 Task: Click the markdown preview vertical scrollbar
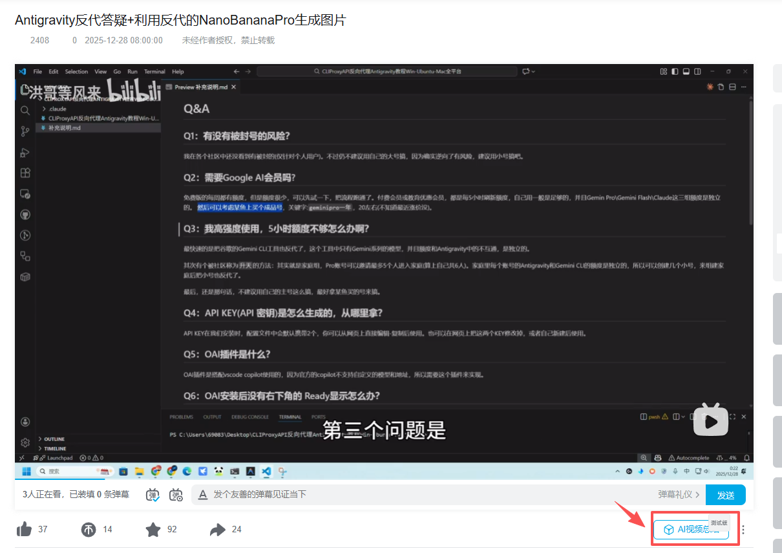click(750, 162)
